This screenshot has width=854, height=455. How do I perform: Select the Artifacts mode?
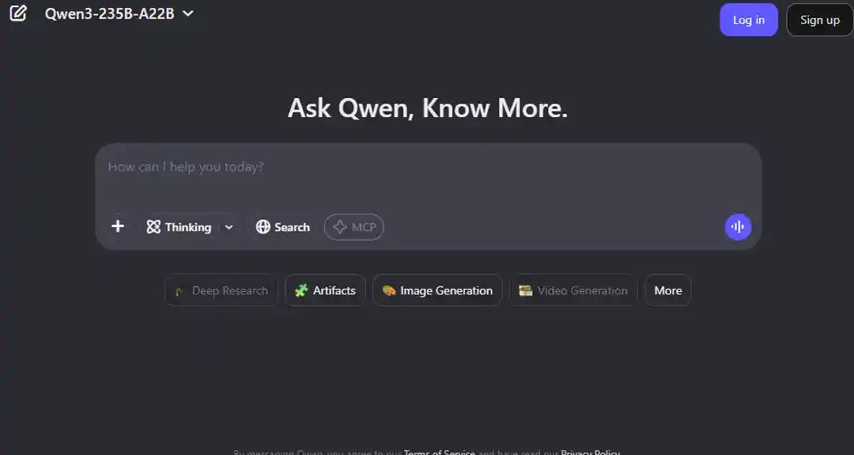coord(325,290)
